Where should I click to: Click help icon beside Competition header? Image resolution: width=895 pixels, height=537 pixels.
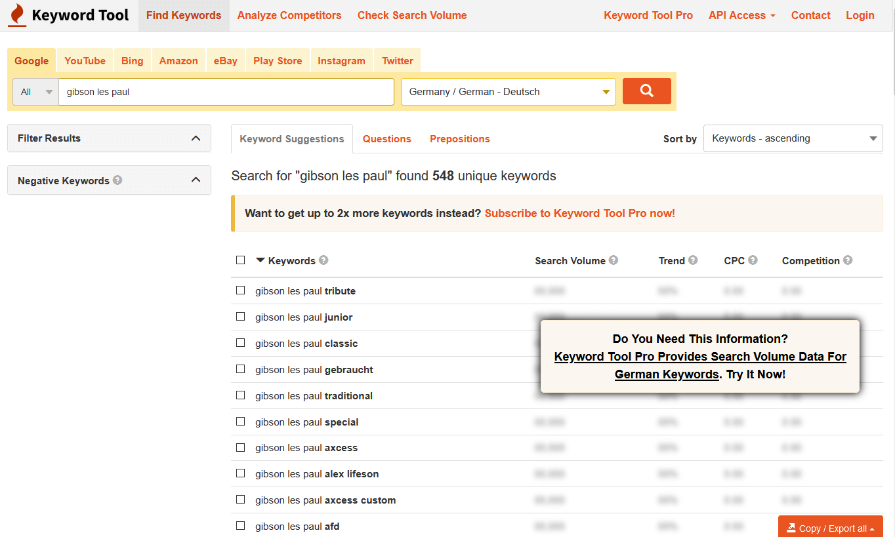coord(848,260)
